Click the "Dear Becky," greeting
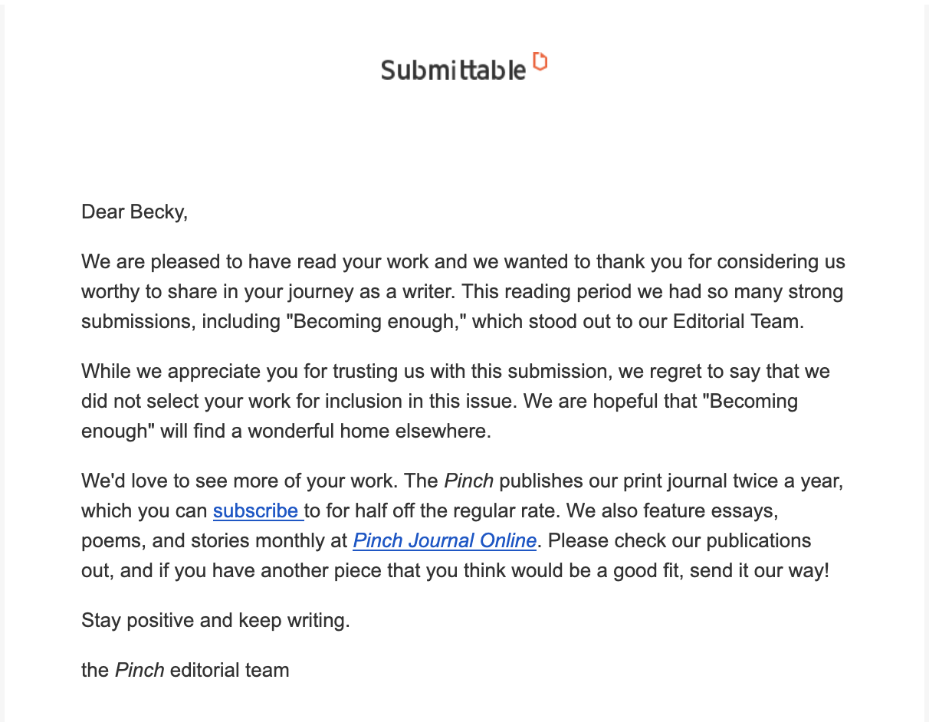 [x=134, y=212]
